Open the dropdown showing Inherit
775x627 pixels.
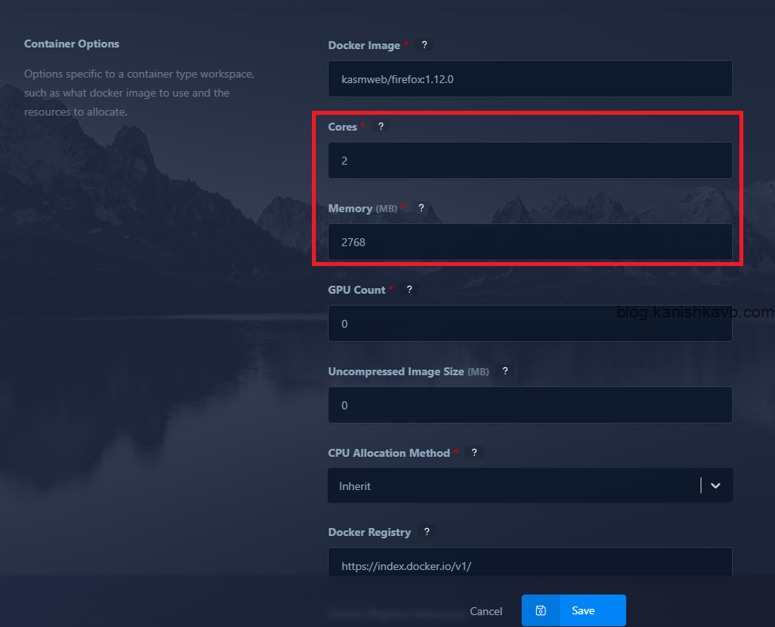[515, 486]
